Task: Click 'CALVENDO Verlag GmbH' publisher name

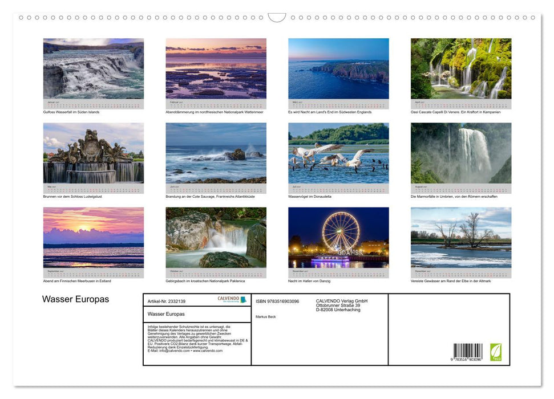Action: point(342,301)
